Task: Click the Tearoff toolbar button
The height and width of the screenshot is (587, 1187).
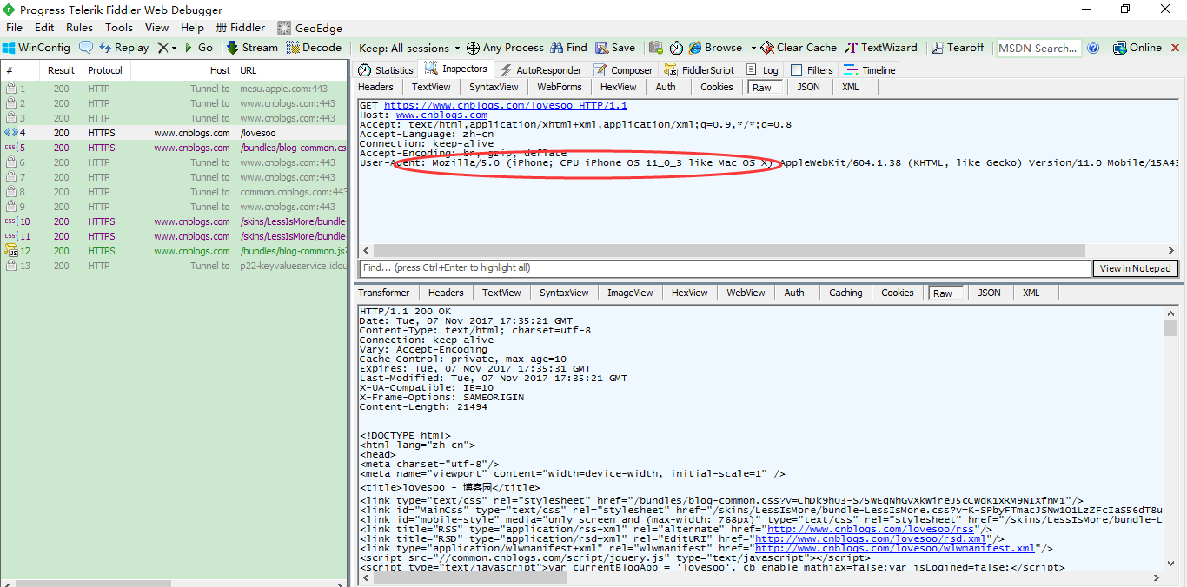Action: click(x=958, y=48)
